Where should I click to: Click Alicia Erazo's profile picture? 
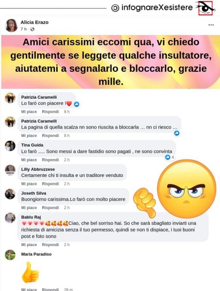[x=11, y=26]
